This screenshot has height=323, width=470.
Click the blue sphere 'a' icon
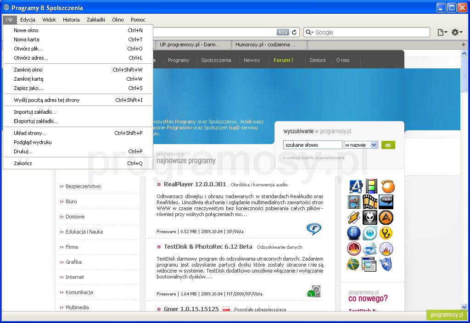(354, 233)
